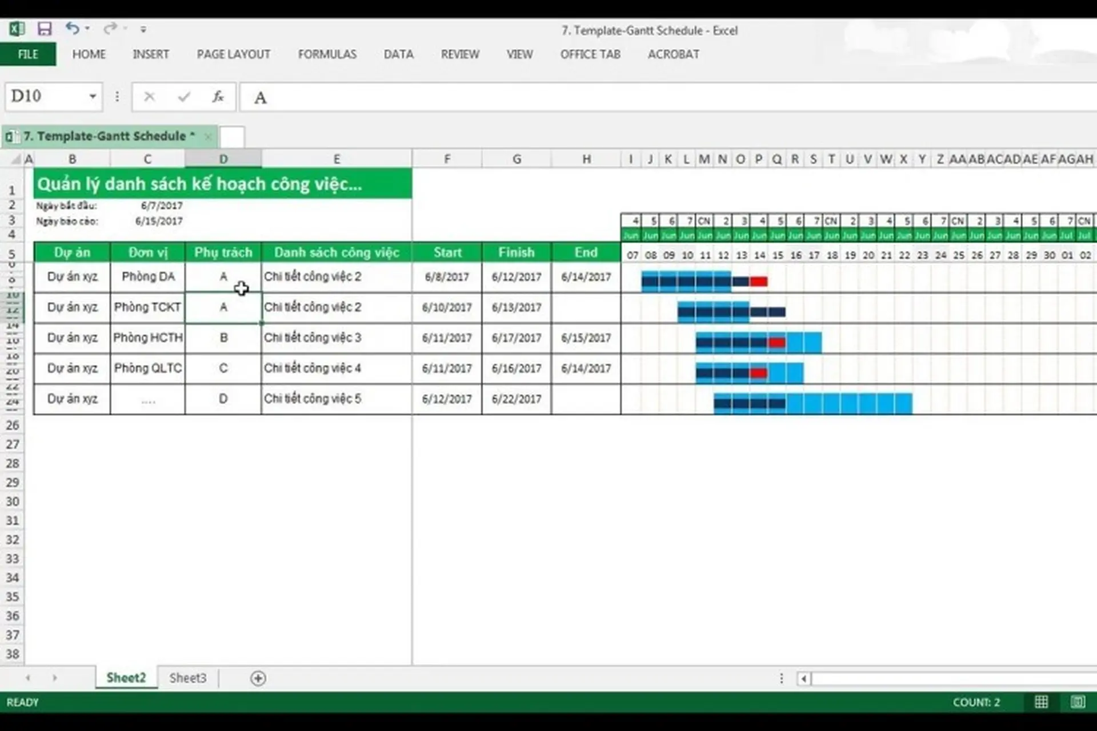Open the Name Box dropdown arrow
This screenshot has width=1097, height=731.
coord(91,97)
